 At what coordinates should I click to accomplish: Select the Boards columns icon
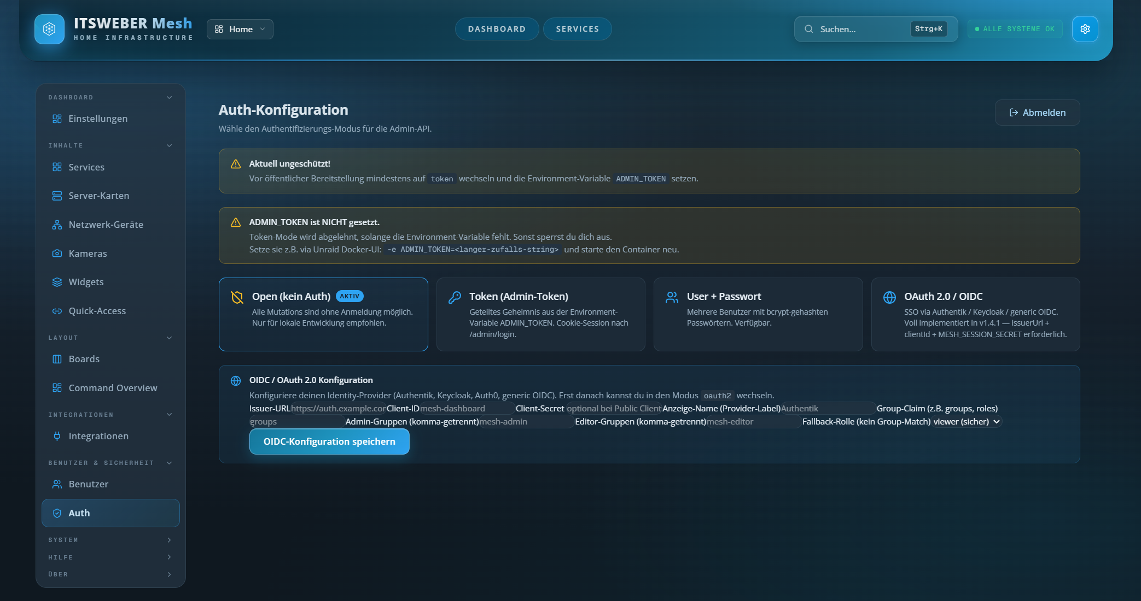(57, 359)
